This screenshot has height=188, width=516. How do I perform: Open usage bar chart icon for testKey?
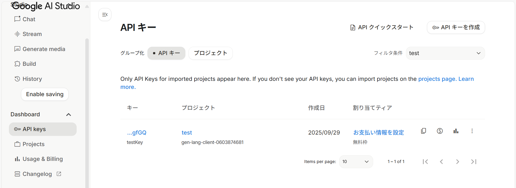tap(456, 131)
